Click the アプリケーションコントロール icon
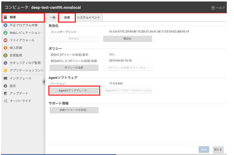234x155 pixels. (x=5, y=70)
